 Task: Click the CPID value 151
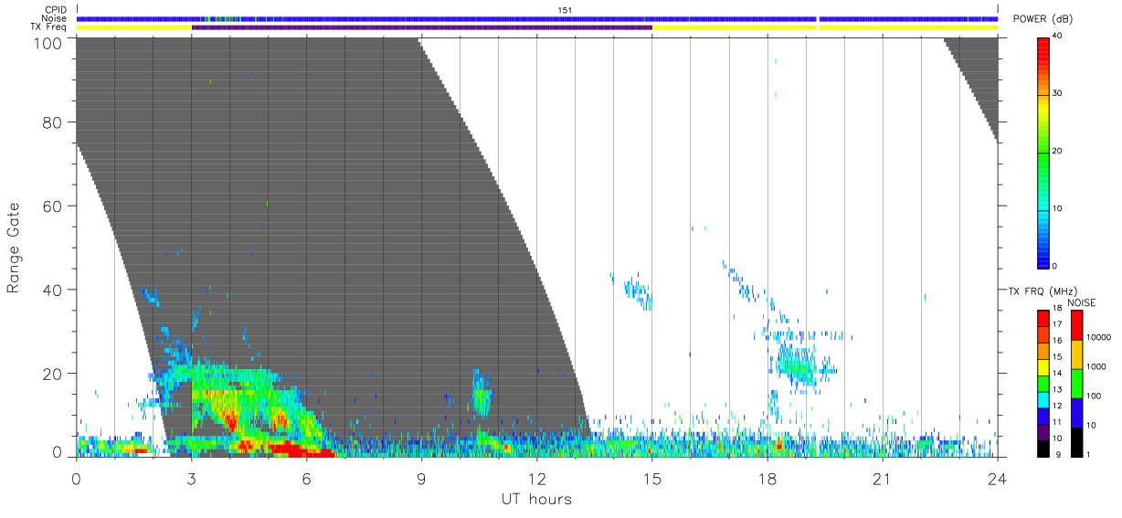[565, 10]
